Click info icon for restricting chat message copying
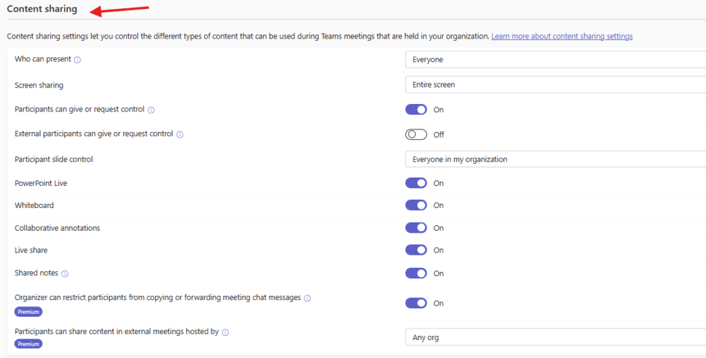Image resolution: width=706 pixels, height=358 pixels. tap(307, 298)
